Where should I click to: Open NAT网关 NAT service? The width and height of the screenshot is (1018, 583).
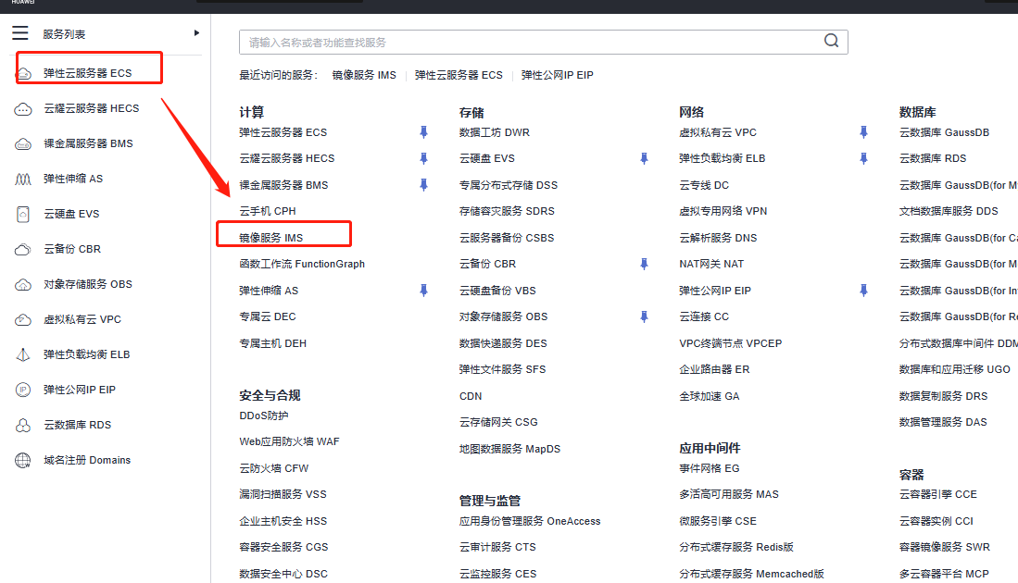pos(711,264)
